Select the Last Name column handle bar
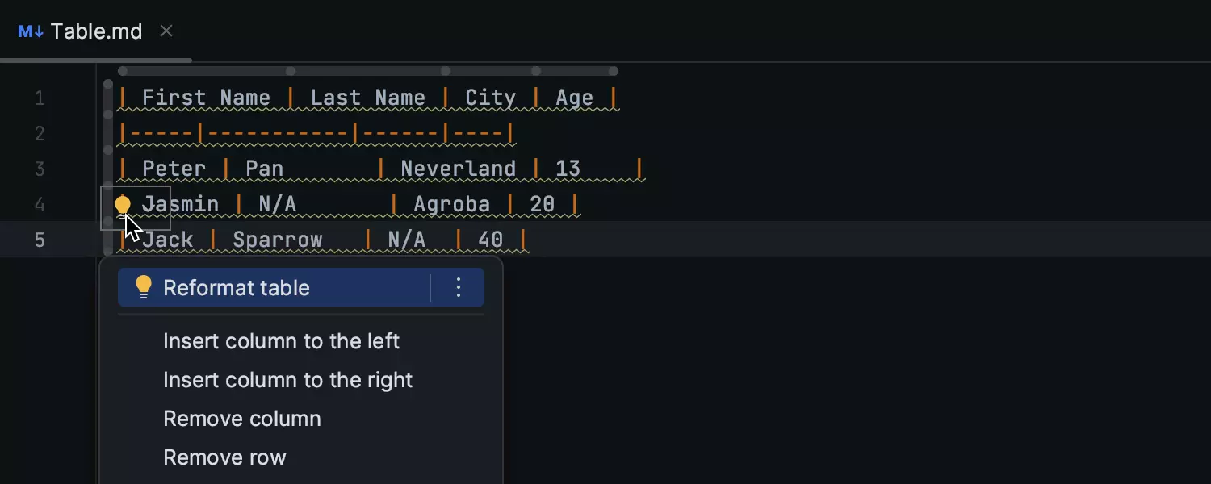The width and height of the screenshot is (1211, 484). coord(367,71)
